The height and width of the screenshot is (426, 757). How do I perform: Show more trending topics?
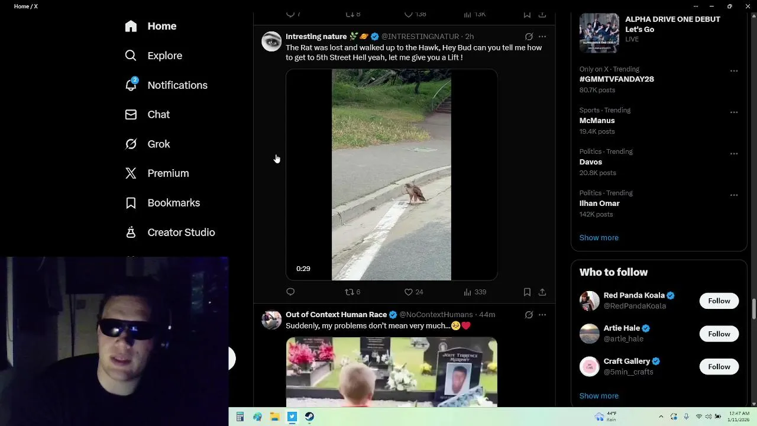(599, 238)
